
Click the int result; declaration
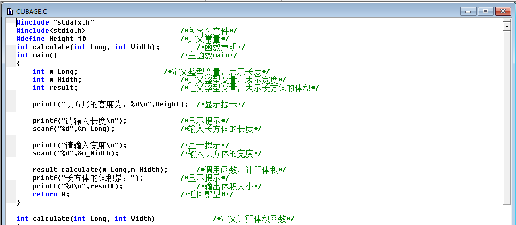click(x=55, y=88)
